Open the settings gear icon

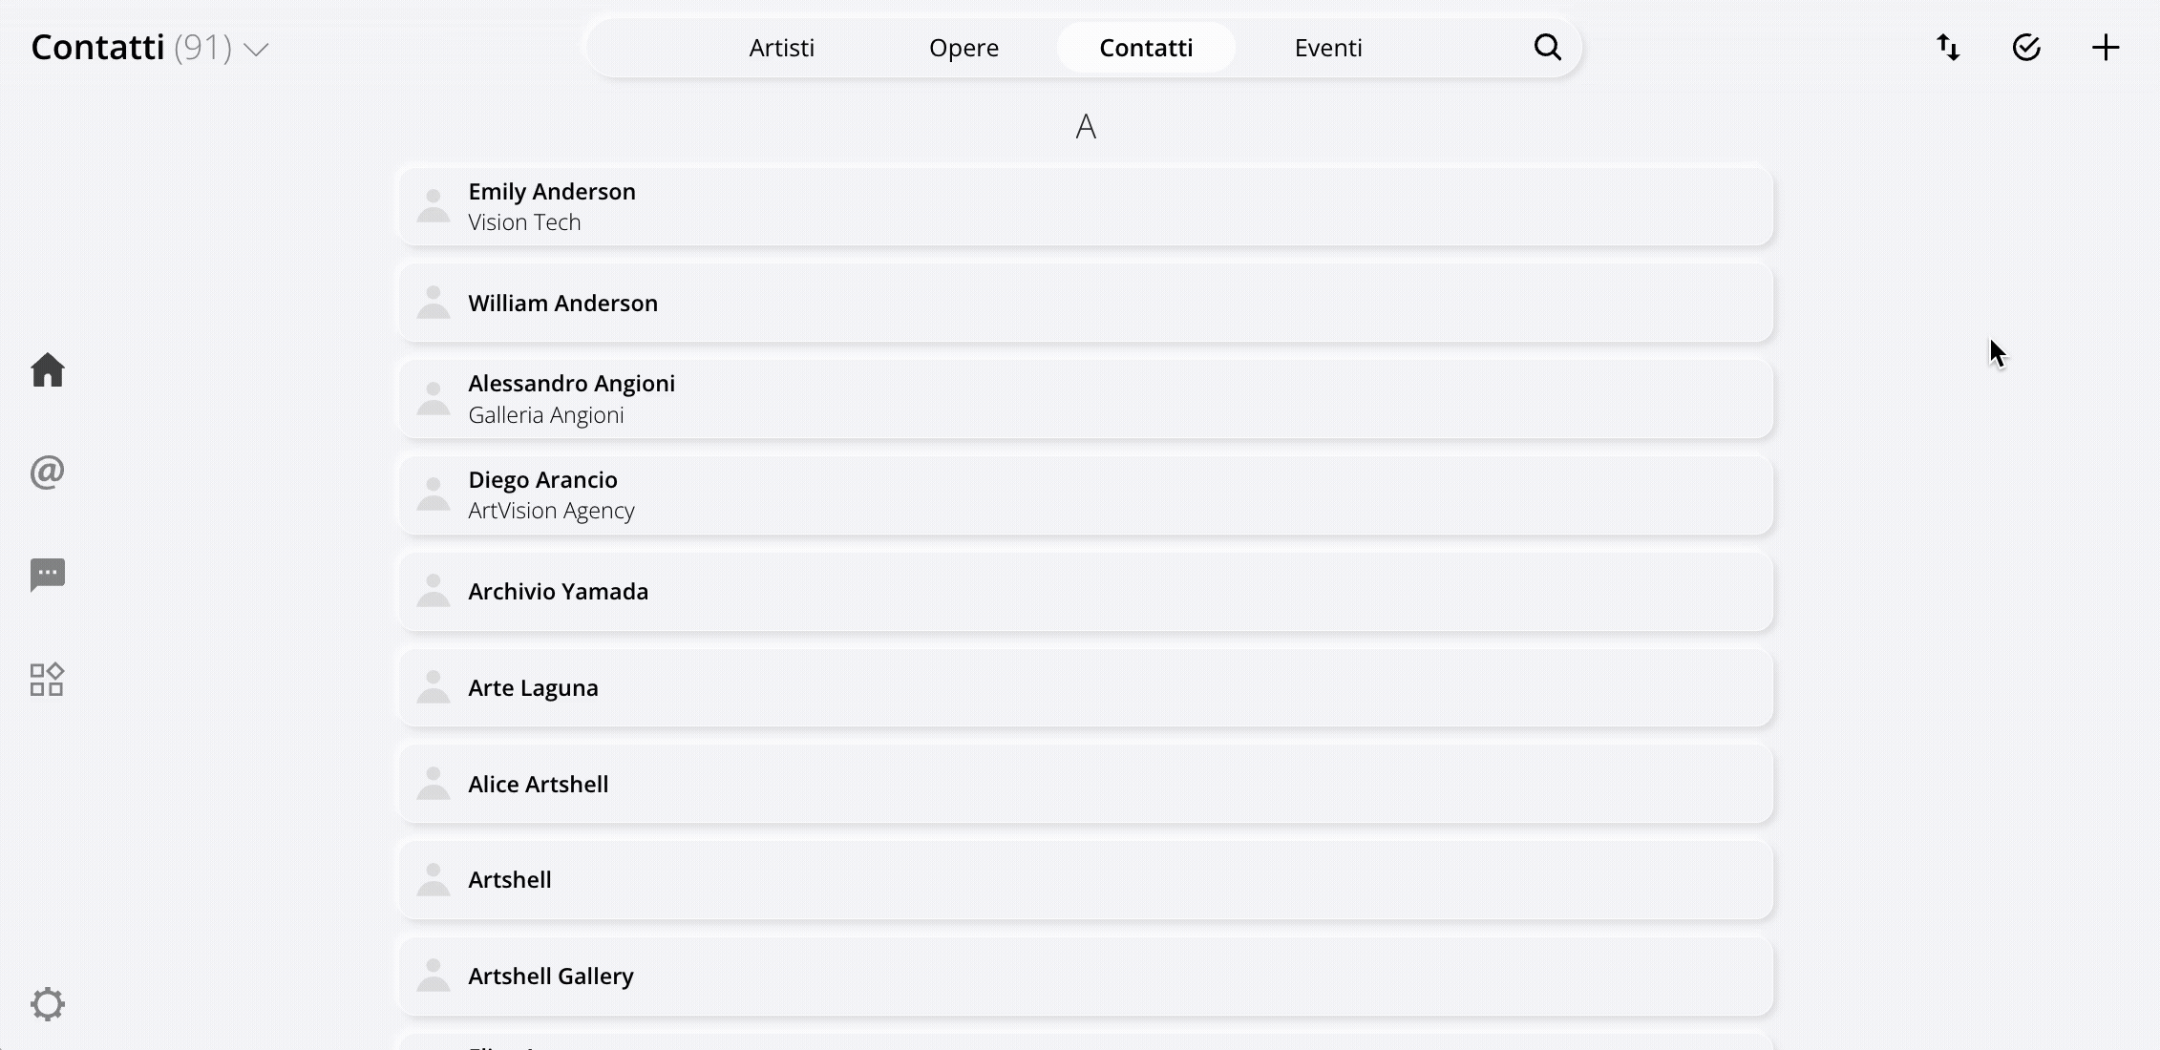pos(49,1003)
